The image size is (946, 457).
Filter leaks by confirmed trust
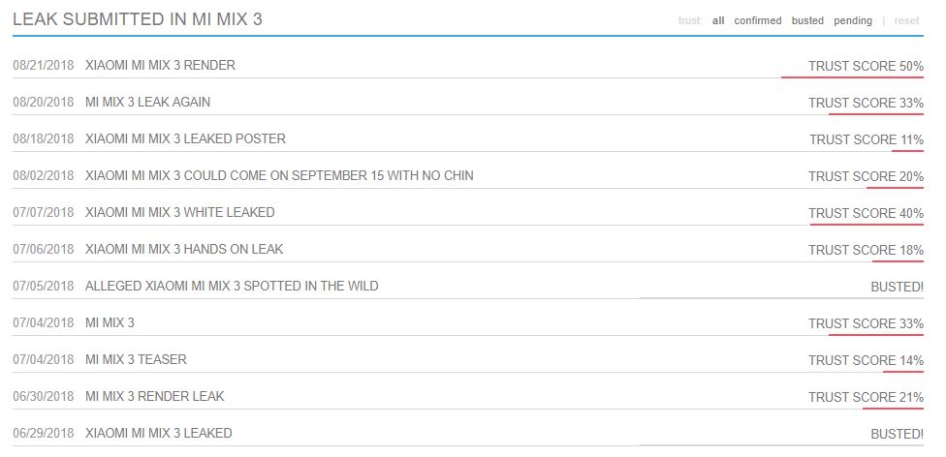click(x=757, y=20)
